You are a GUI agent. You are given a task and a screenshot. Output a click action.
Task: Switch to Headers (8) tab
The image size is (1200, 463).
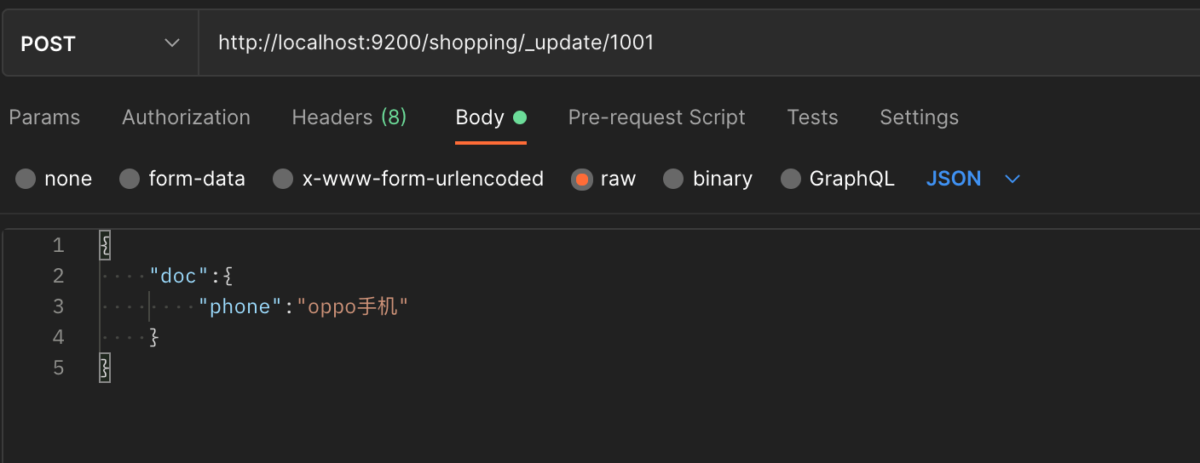click(x=349, y=117)
